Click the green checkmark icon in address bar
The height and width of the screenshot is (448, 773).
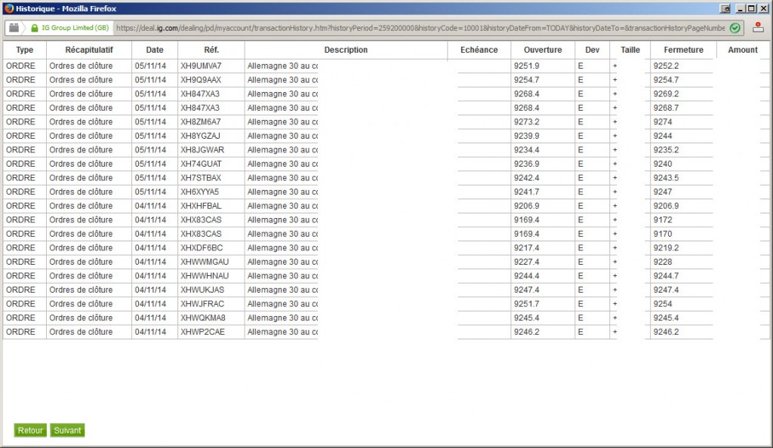point(735,28)
